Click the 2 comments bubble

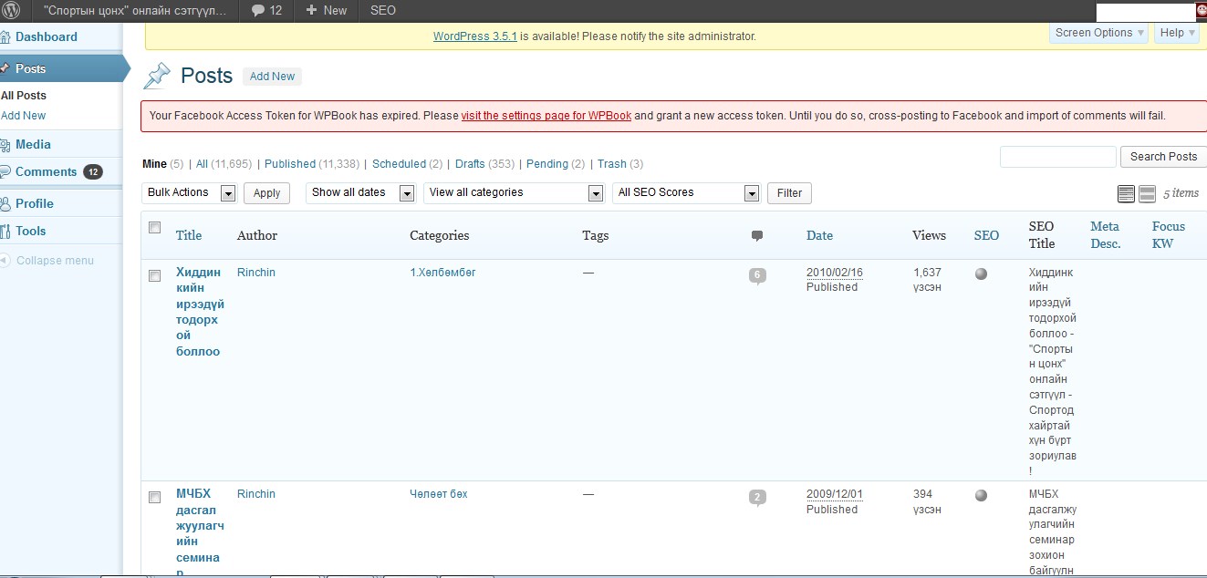(x=757, y=498)
